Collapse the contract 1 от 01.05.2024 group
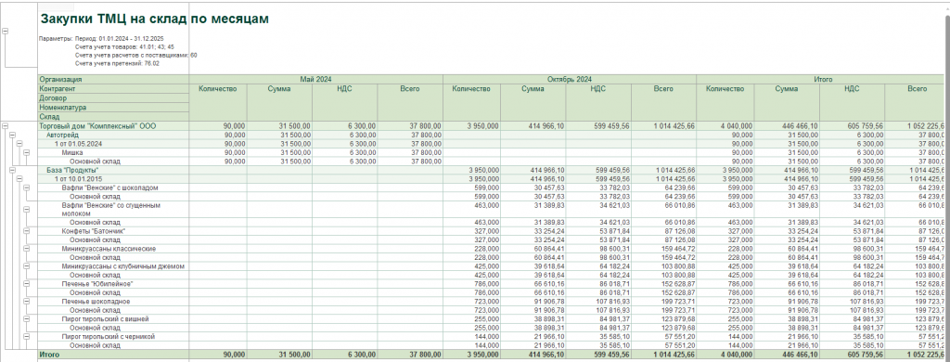This screenshot has height=362, width=950. (x=19, y=144)
